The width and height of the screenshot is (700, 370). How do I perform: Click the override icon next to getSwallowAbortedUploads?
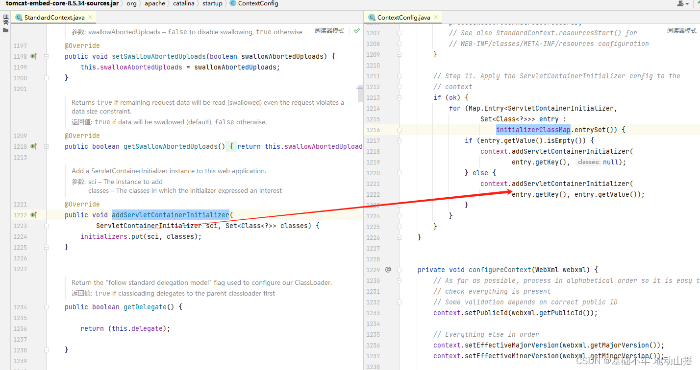pyautogui.click(x=33, y=146)
